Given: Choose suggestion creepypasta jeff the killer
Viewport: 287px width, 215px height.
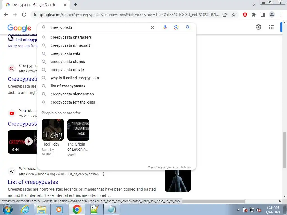Looking at the screenshot, I should pyautogui.click(x=117, y=102).
